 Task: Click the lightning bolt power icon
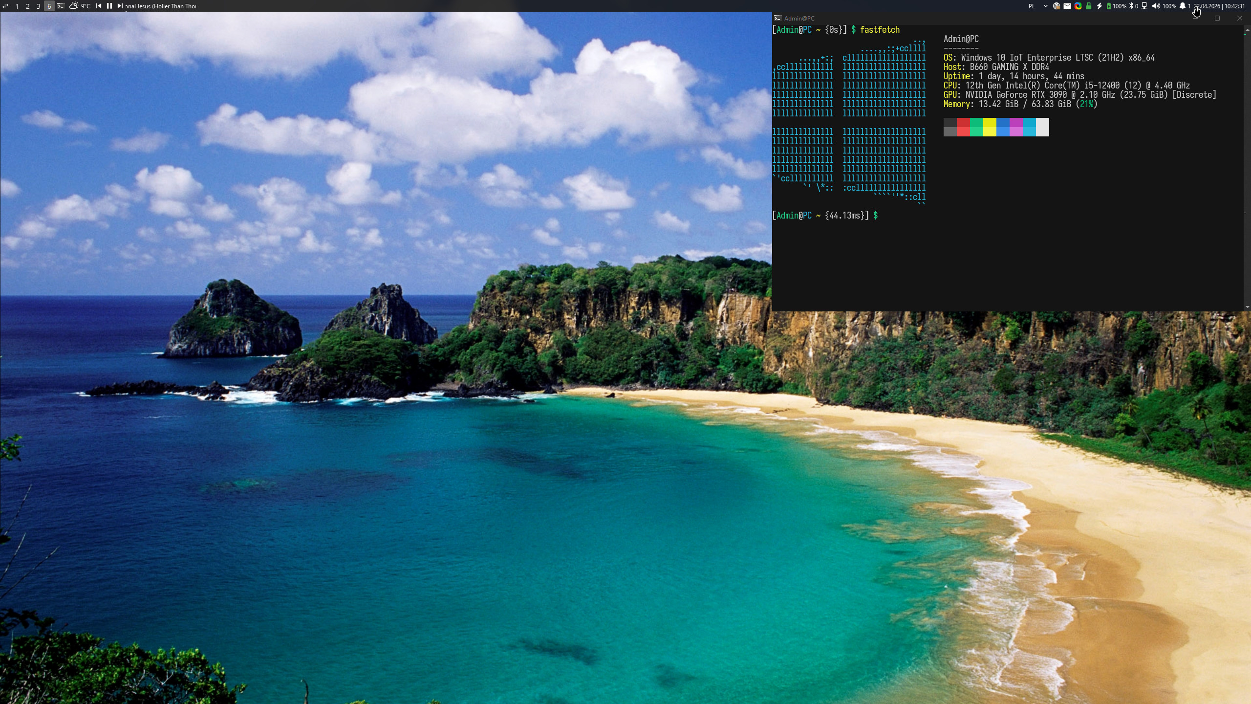[x=1100, y=6]
